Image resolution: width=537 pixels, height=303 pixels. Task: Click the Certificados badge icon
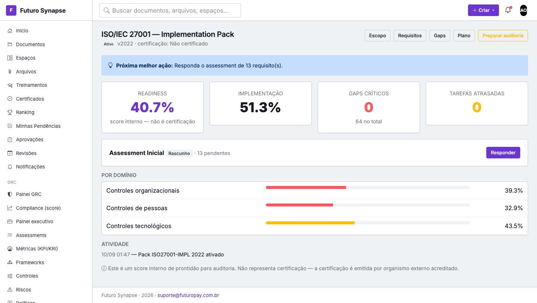click(10, 99)
